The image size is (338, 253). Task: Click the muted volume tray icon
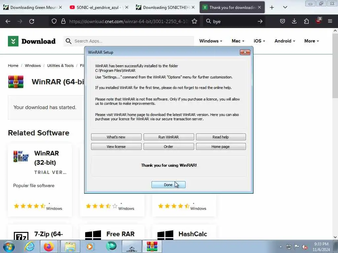(x=305, y=247)
